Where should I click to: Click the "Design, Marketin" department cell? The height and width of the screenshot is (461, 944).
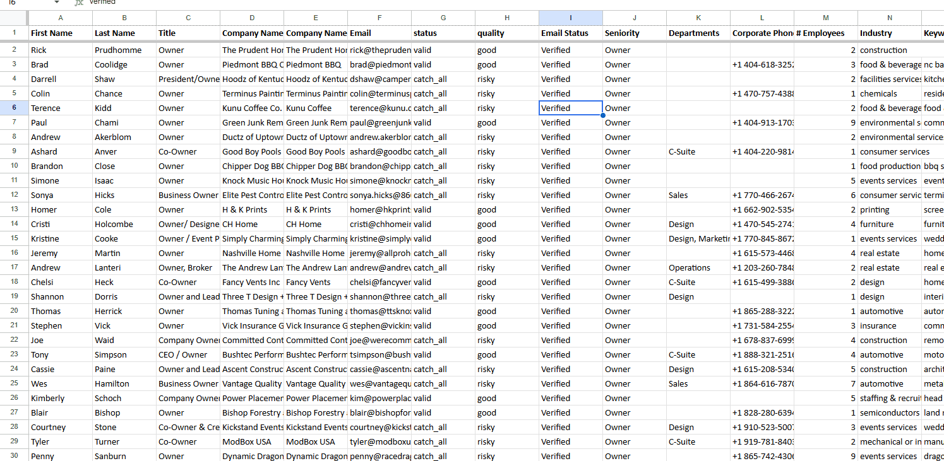698,238
